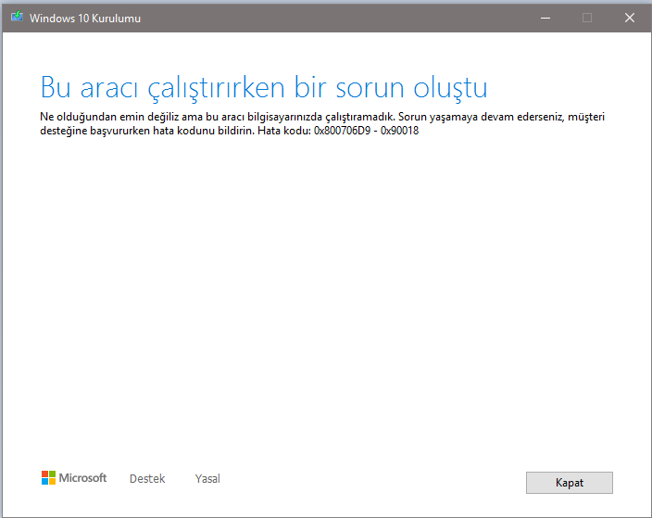Screen dimensions: 652x518
Task: Click the disabled maximize button
Action: [x=587, y=18]
